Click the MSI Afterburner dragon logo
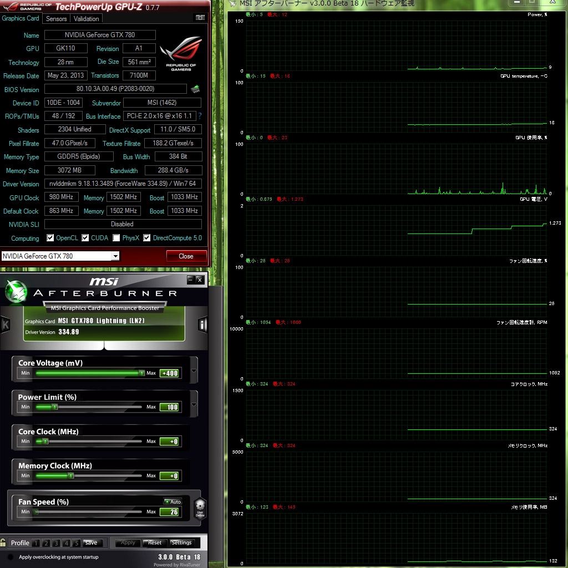 tap(16, 291)
